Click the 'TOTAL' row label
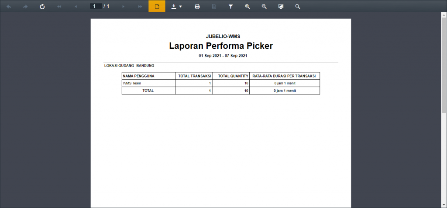The height and width of the screenshot is (208, 447). pos(148,91)
